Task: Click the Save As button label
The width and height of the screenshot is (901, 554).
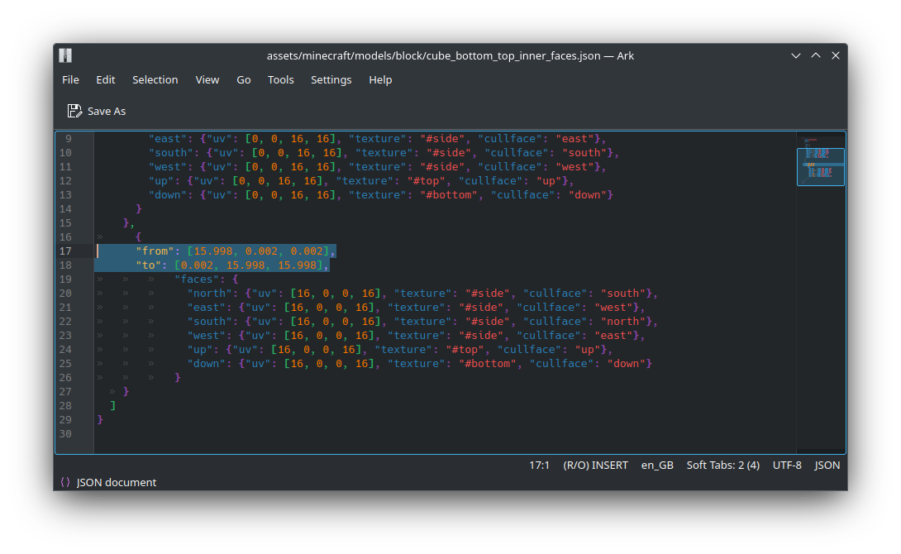Action: tap(107, 111)
